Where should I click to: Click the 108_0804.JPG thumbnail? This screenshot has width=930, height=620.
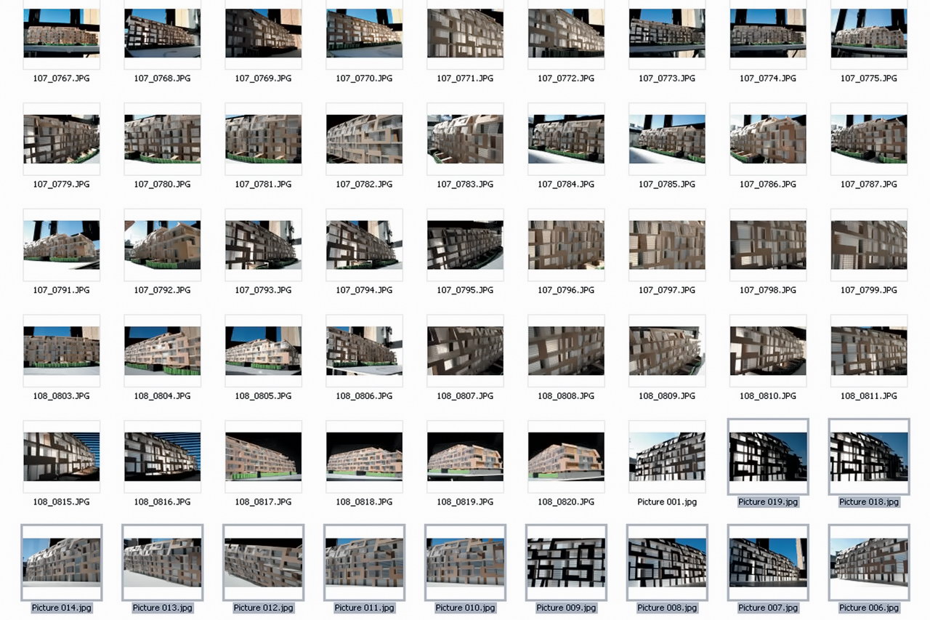click(162, 351)
